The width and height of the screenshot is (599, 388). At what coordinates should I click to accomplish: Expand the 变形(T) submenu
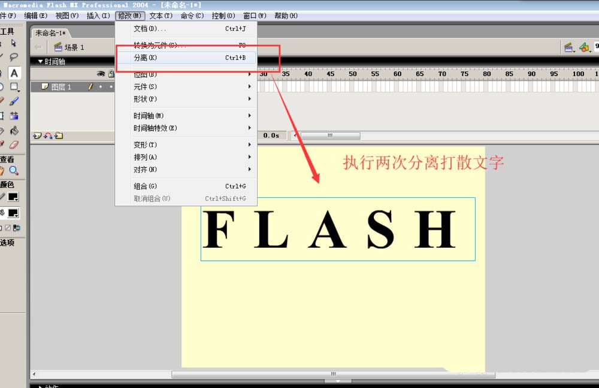pos(186,145)
